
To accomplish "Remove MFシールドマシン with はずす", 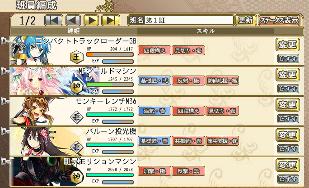I will pos(288,89).
